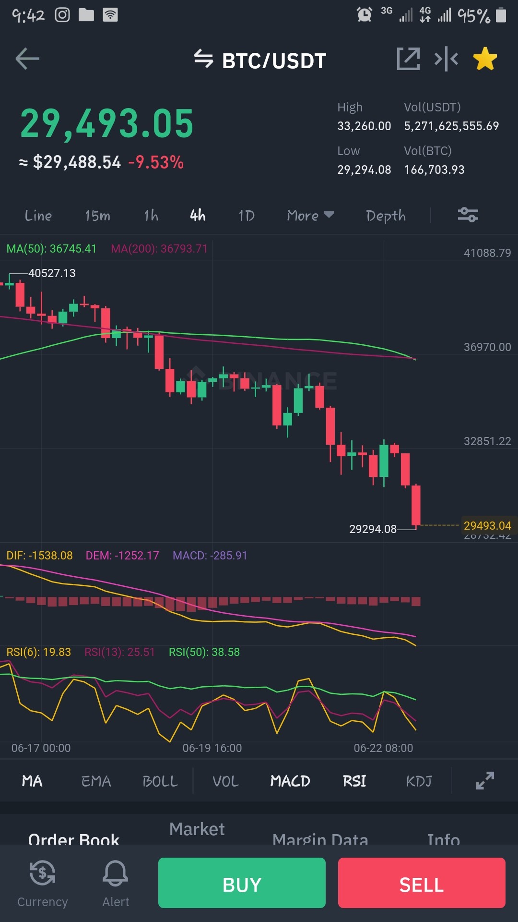Select the 1D interval
The image size is (518, 922).
click(247, 216)
